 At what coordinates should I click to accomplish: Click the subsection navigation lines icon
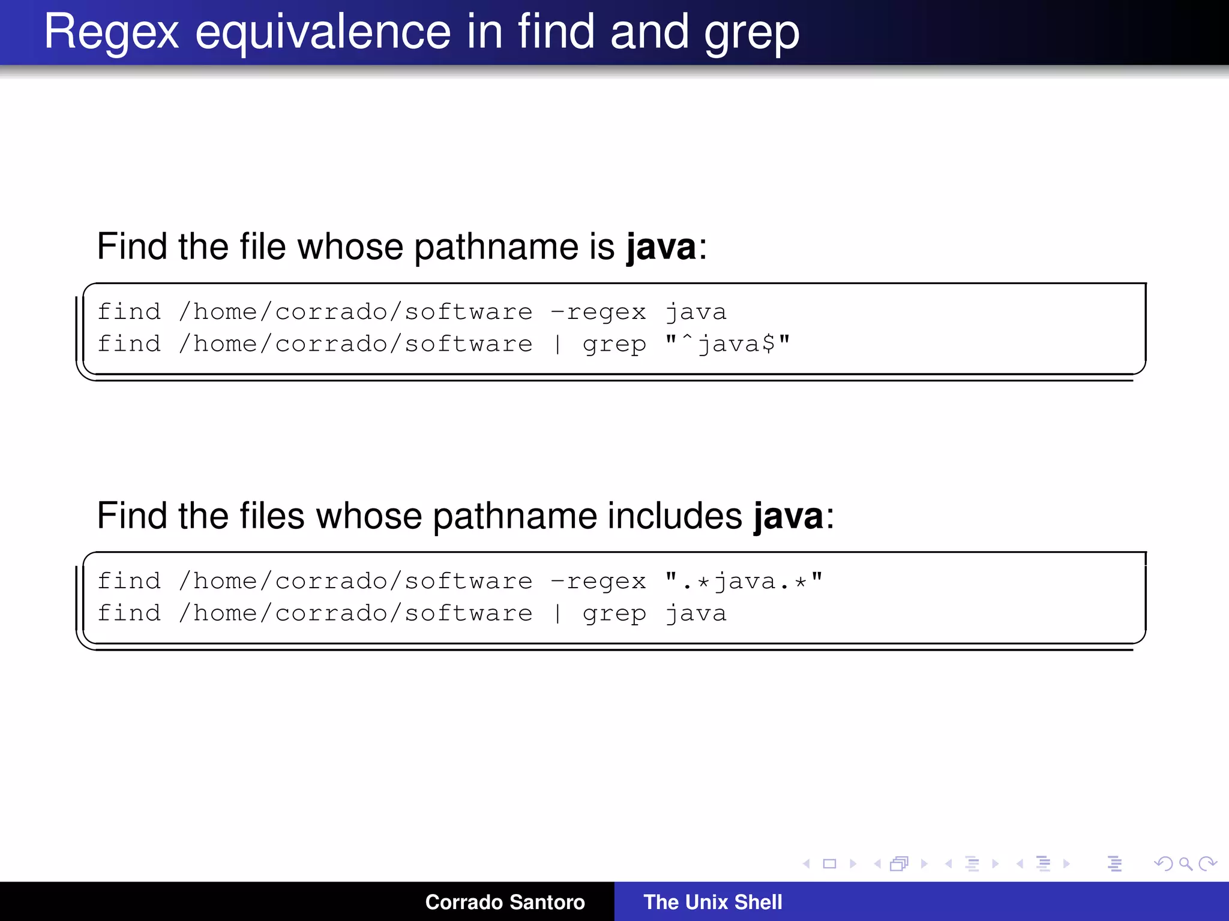(x=972, y=863)
